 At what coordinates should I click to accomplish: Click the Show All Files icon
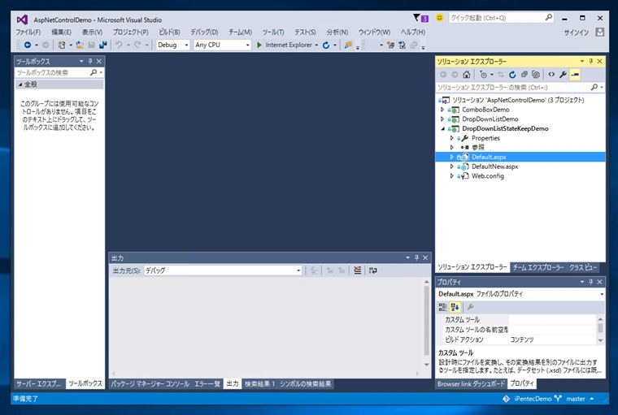tap(536, 75)
